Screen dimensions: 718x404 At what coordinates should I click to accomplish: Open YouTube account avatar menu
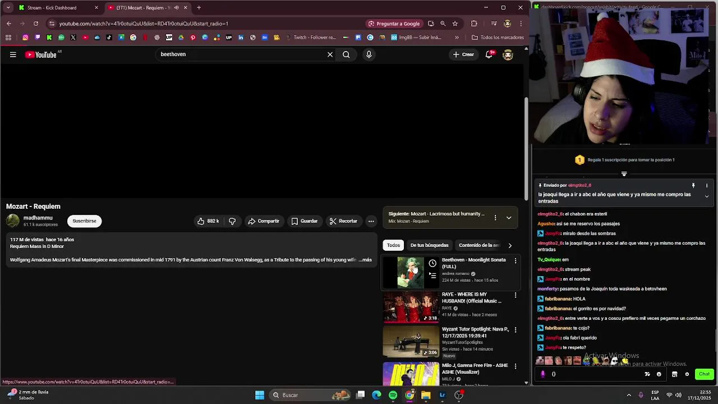coord(508,54)
